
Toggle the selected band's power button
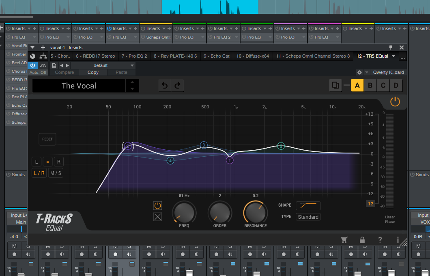157,205
